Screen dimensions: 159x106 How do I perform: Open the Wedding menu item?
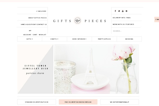point(129,39)
